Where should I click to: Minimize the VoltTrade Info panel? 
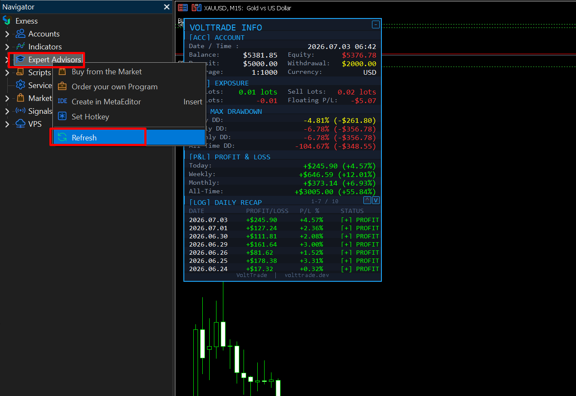[376, 25]
